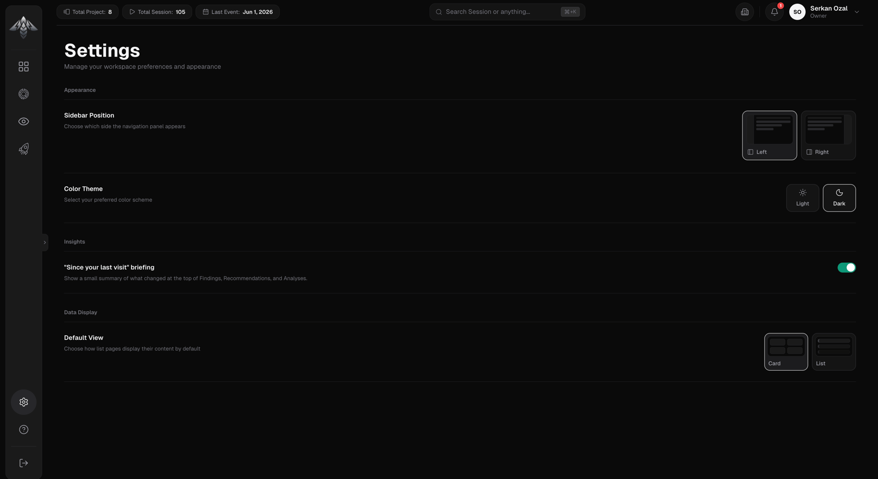This screenshot has height=479, width=878.
Task: Select List default view
Action: 834,352
